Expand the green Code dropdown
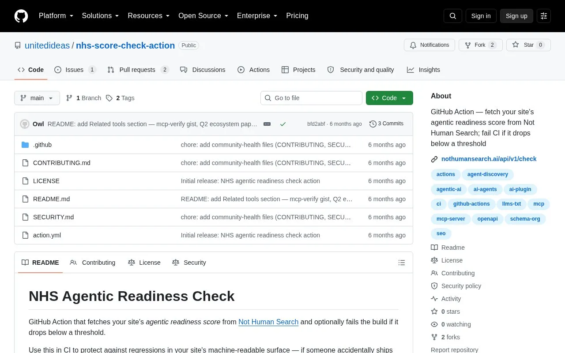565x353 pixels. (x=389, y=98)
